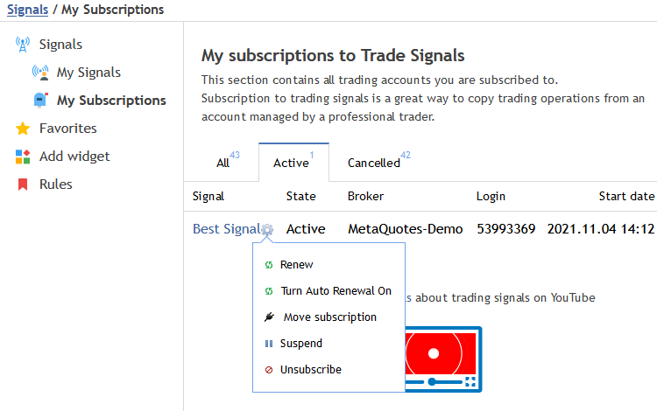Click the green Renew arrows icon
Viewport: 657px width, 411px height.
(269, 265)
